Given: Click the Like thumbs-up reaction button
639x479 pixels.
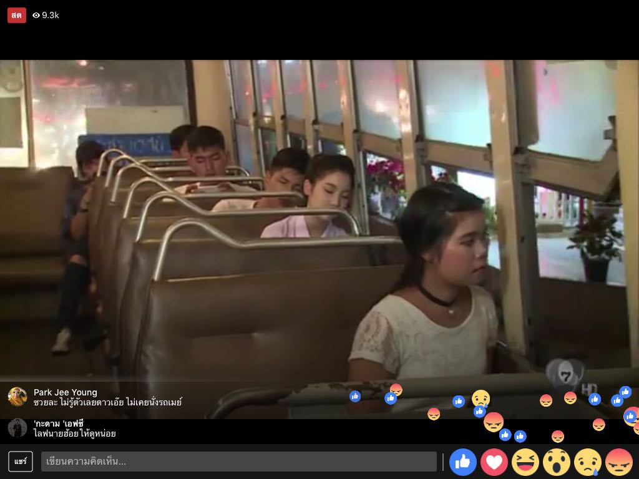Looking at the screenshot, I should click(x=462, y=462).
